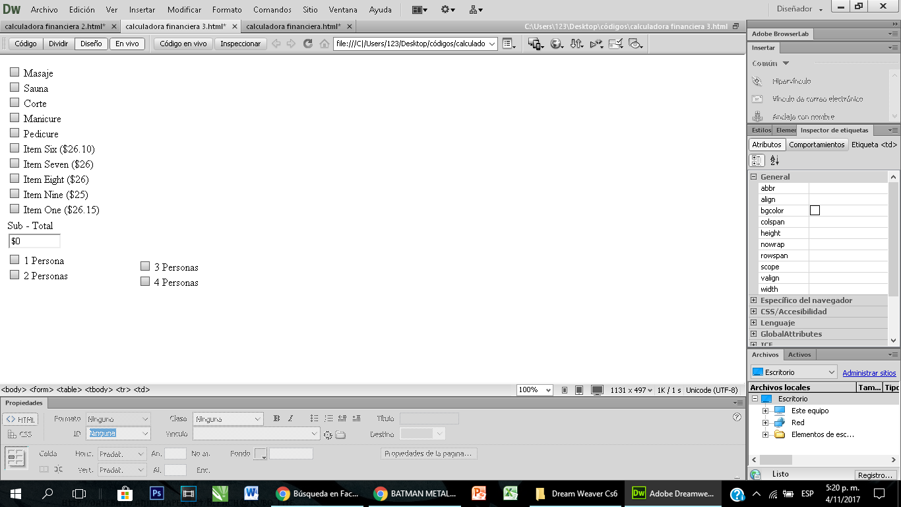Switch to Código view
The height and width of the screenshot is (507, 901).
pos(26,44)
